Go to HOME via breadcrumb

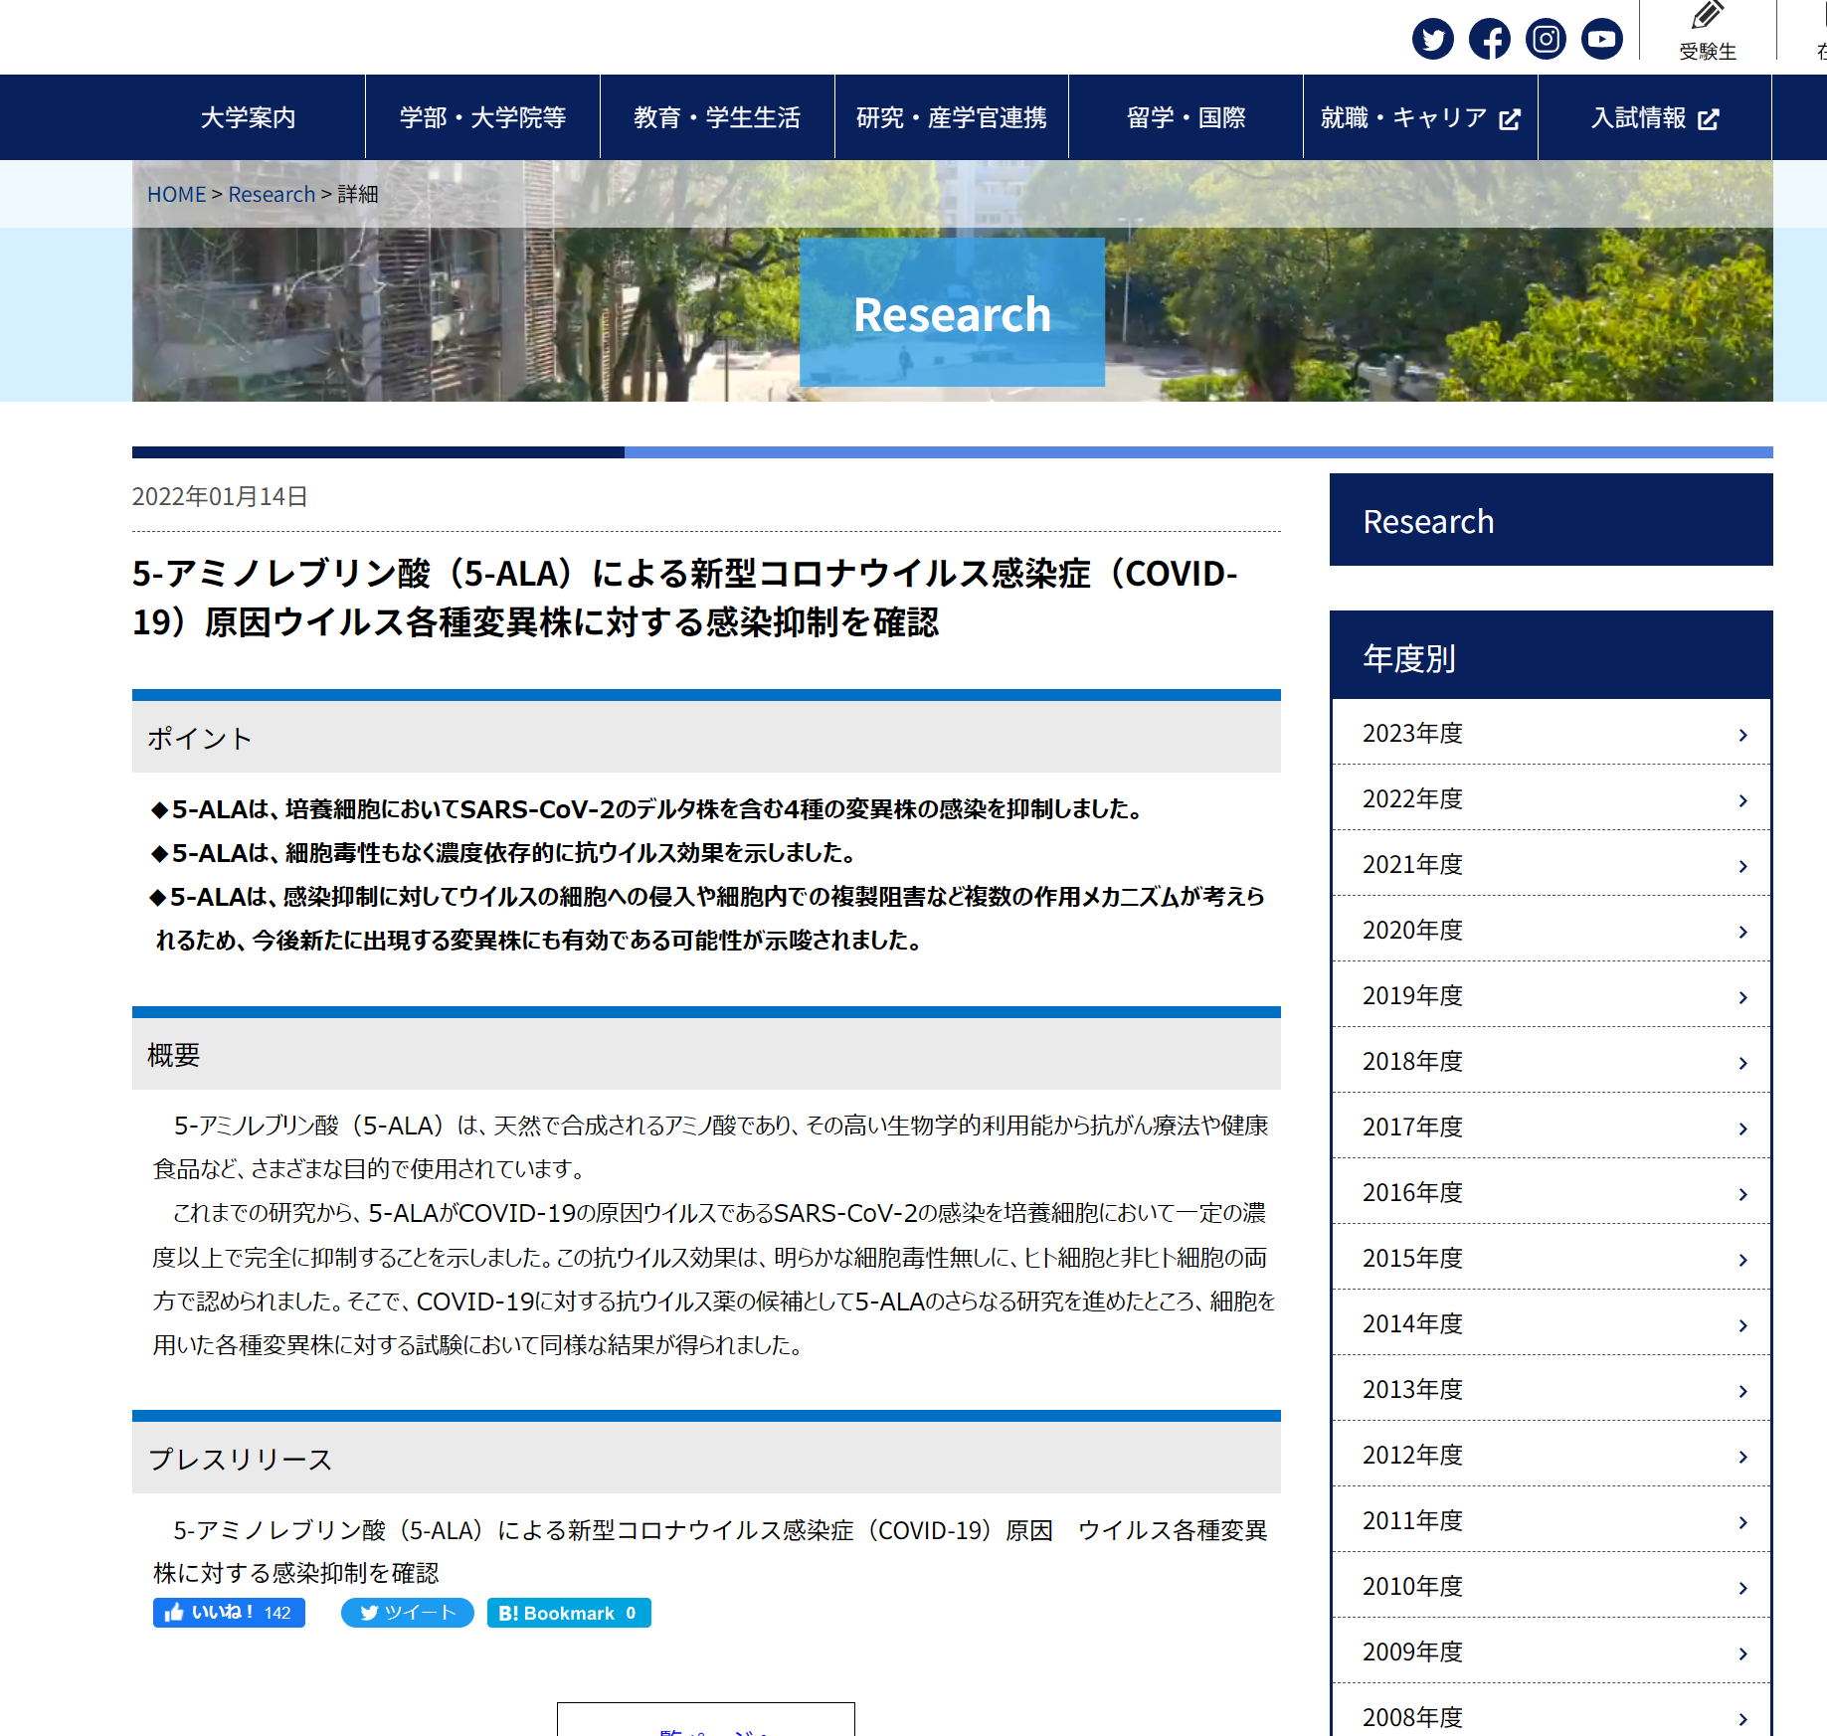[176, 195]
